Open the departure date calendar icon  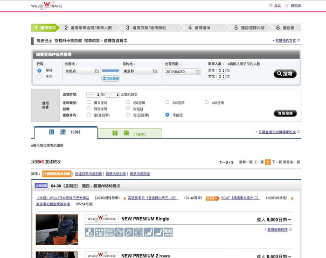tap(197, 70)
